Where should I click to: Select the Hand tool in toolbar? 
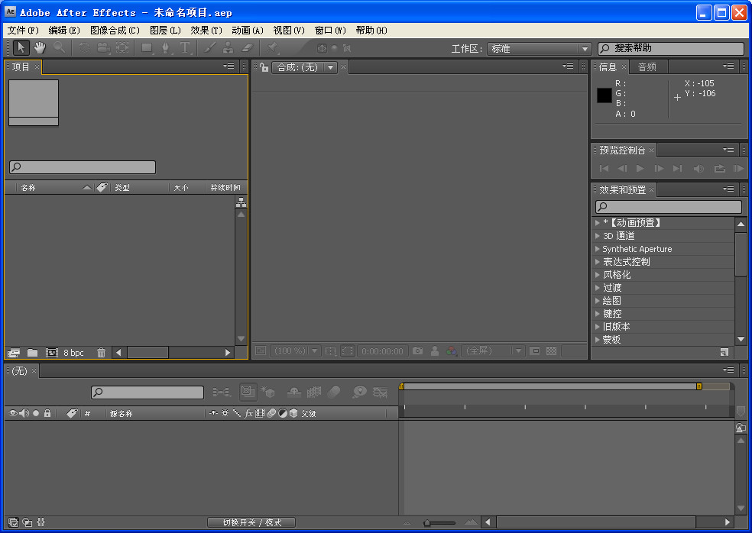39,48
